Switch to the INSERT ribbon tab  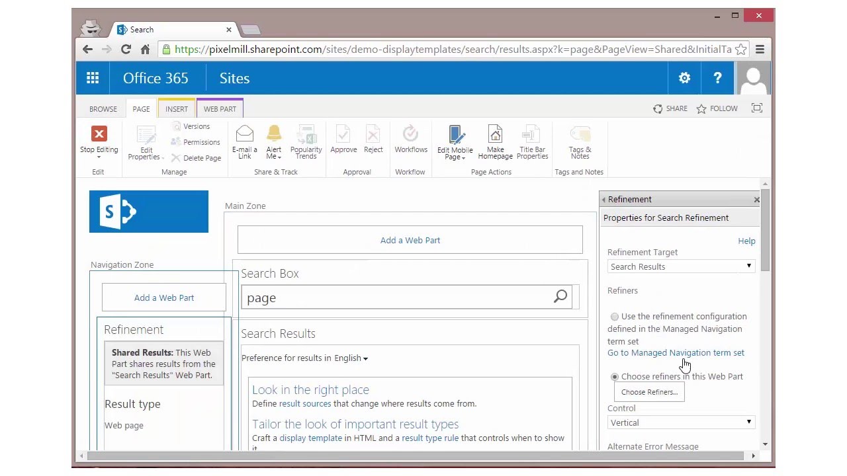pyautogui.click(x=177, y=109)
